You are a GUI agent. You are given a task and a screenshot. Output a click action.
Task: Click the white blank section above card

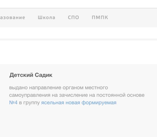pos(78,52)
